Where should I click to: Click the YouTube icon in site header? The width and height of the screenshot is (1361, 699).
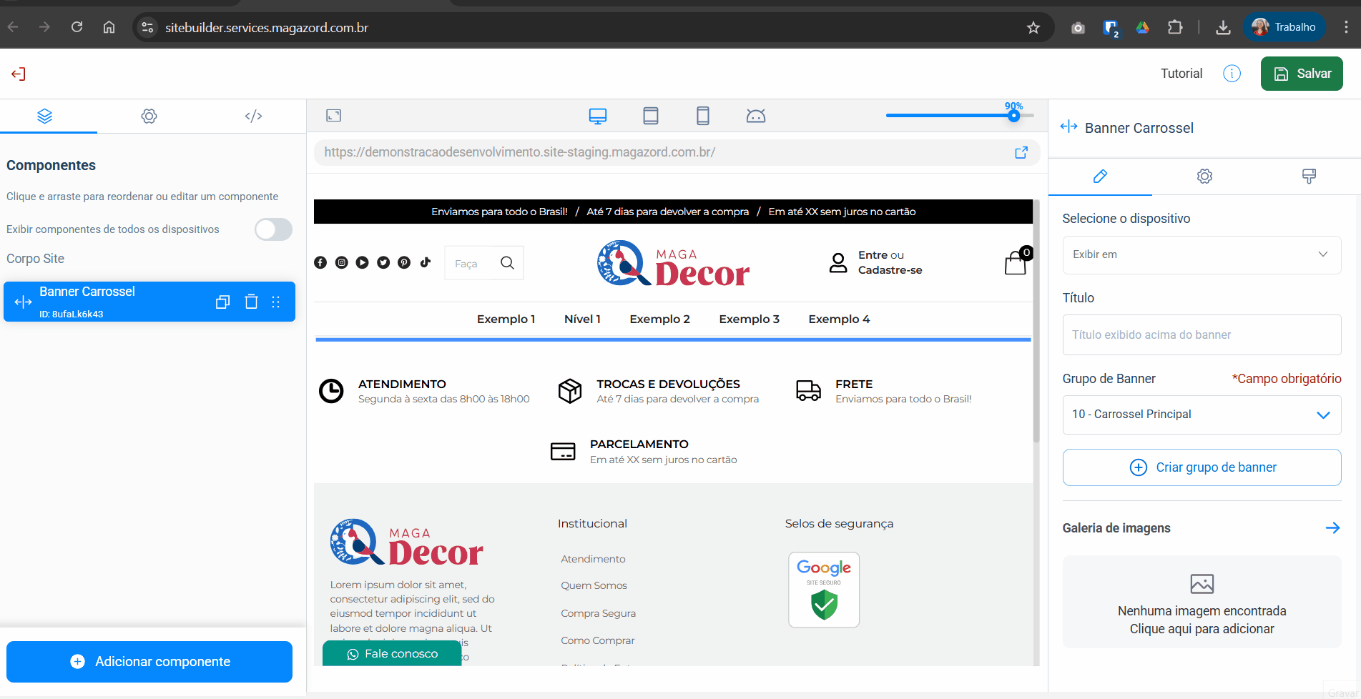coord(363,263)
